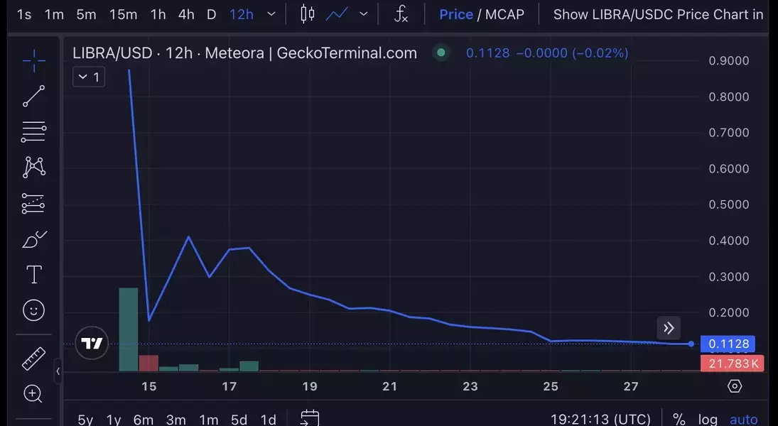Open the time zone menu at 19:21:13 (UTC)
Image resolution: width=778 pixels, height=426 pixels.
tap(600, 420)
